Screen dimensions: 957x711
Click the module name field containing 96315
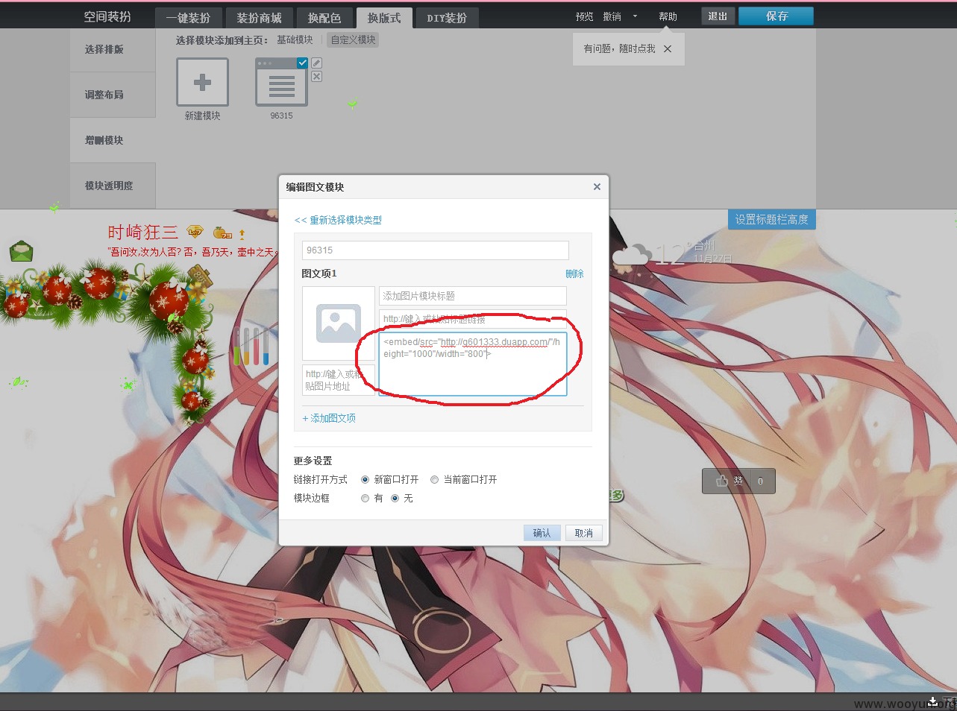[x=436, y=250]
